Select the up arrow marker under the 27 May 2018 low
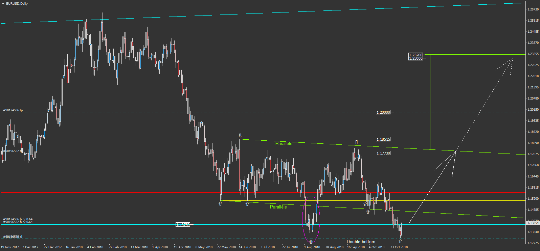The height and width of the screenshot is (251, 540). [220, 204]
